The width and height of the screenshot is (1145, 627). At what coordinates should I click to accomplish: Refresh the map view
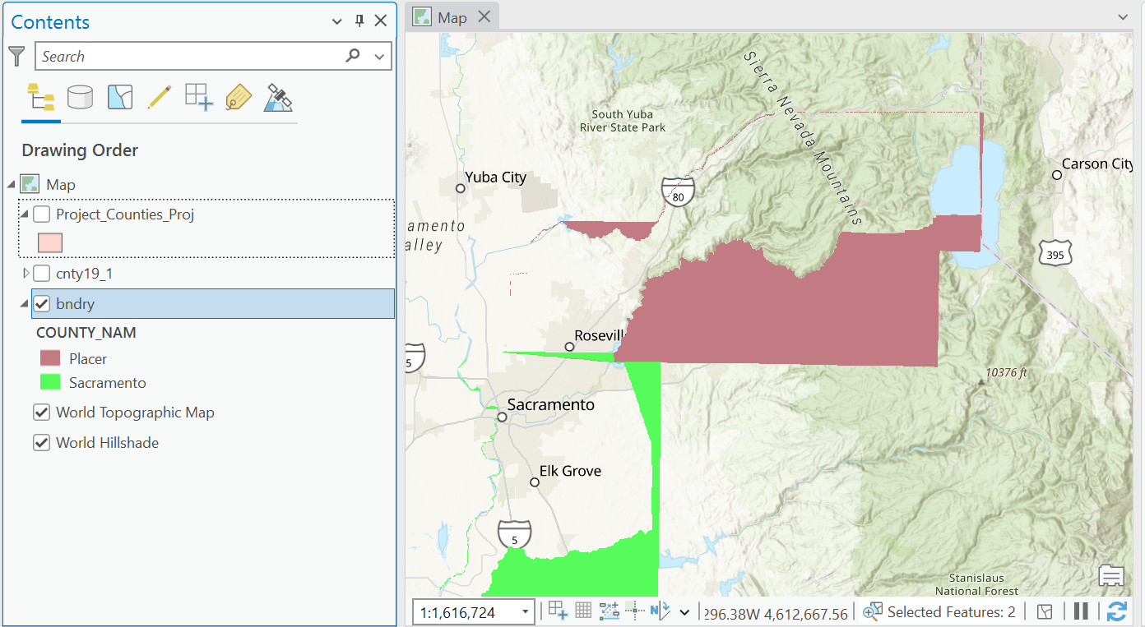[1117, 611]
